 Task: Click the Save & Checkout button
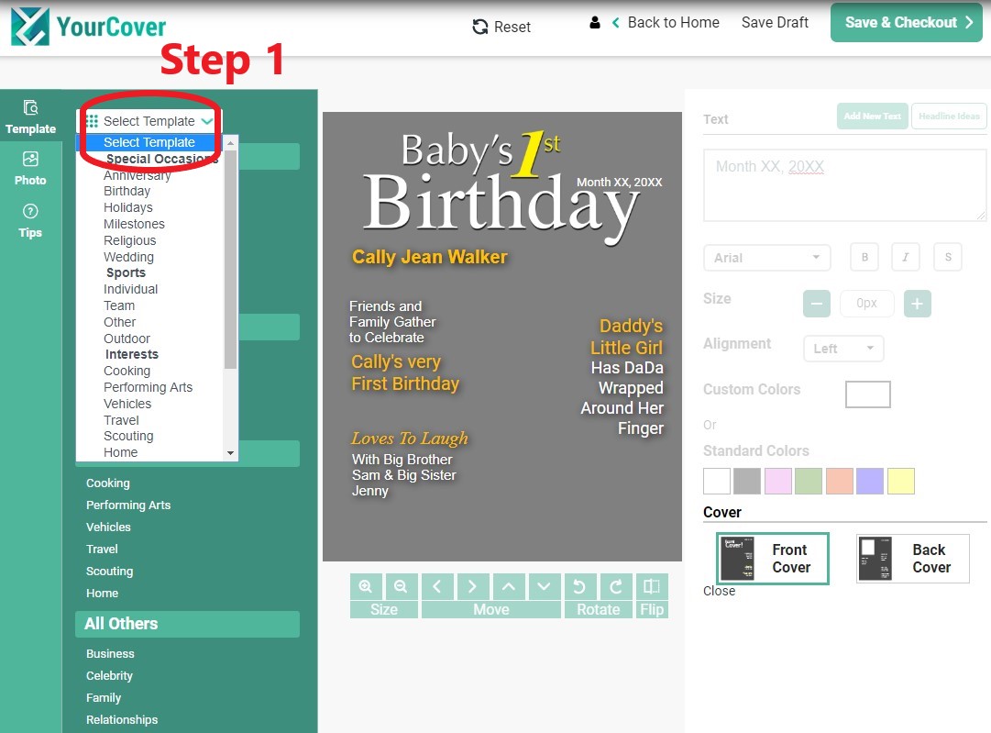[x=906, y=22]
